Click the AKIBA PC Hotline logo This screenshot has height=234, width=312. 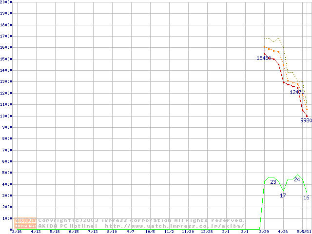tap(26, 223)
